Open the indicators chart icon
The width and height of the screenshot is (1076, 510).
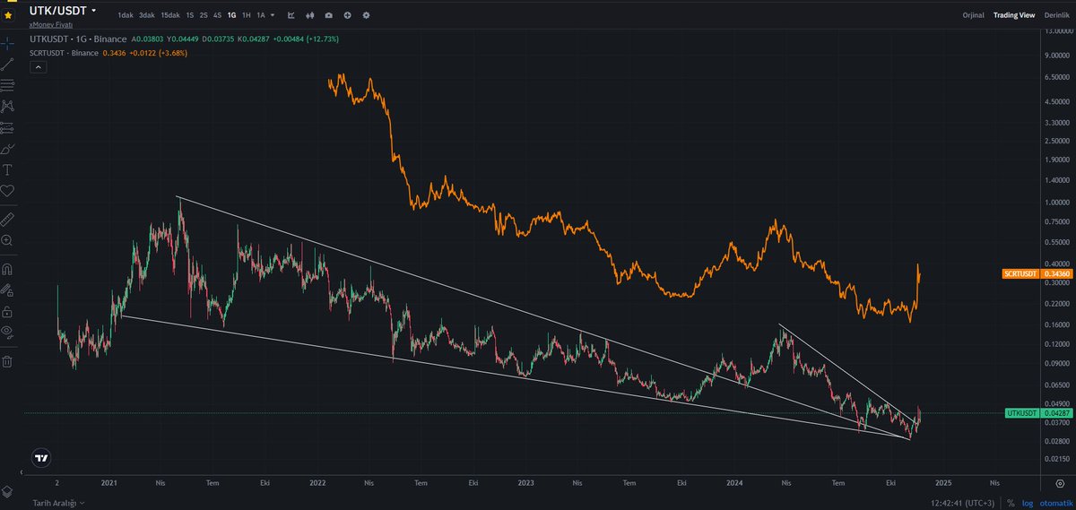pos(291,15)
